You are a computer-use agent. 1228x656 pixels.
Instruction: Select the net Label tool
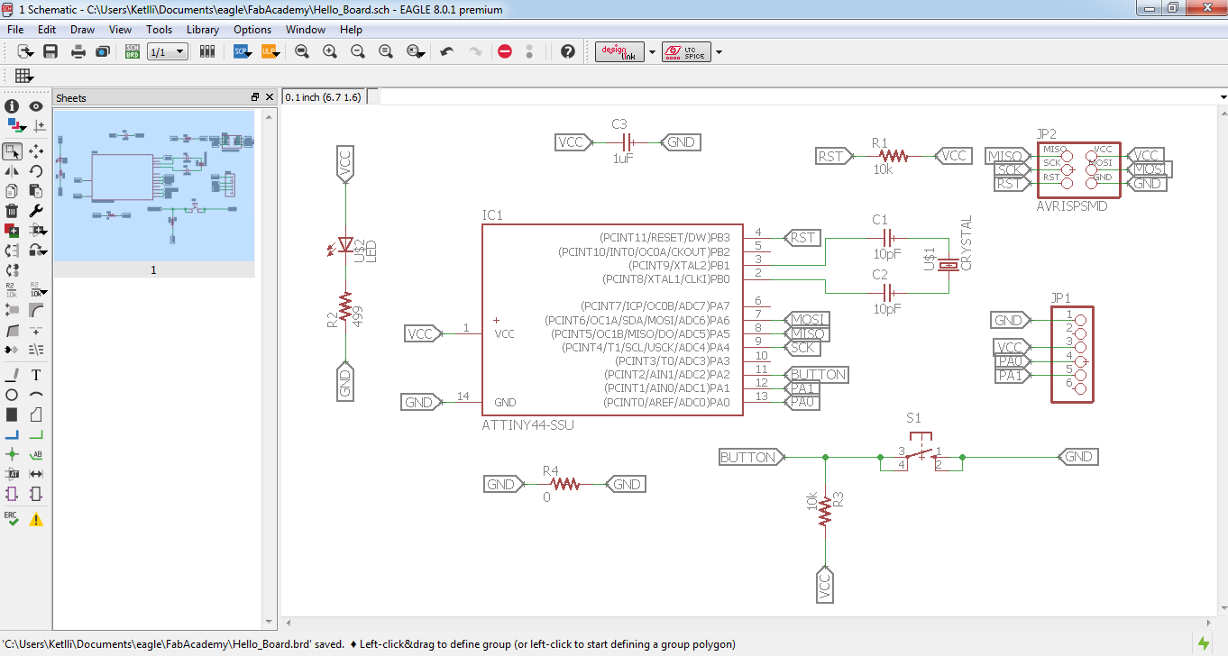[x=36, y=454]
